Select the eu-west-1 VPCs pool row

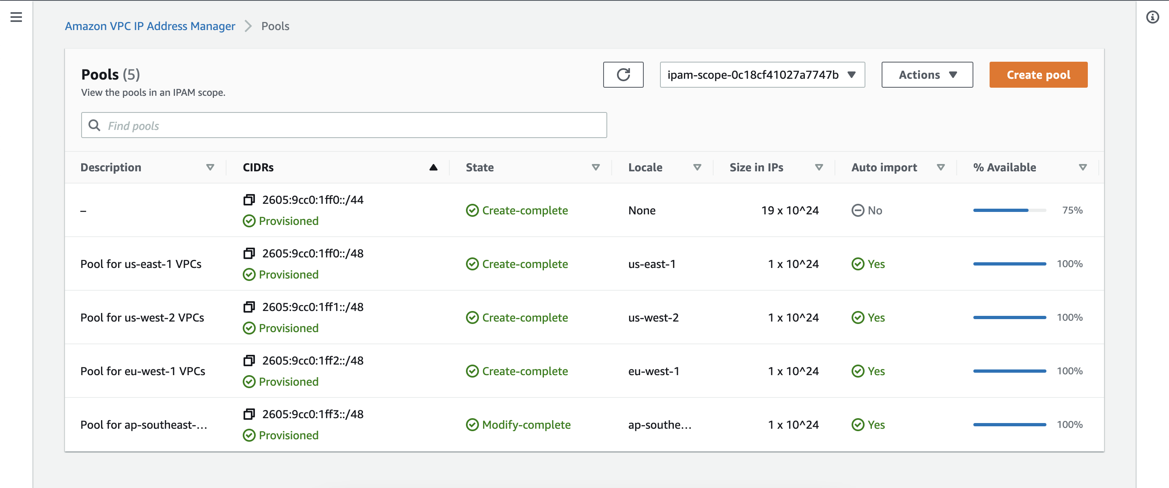point(142,371)
